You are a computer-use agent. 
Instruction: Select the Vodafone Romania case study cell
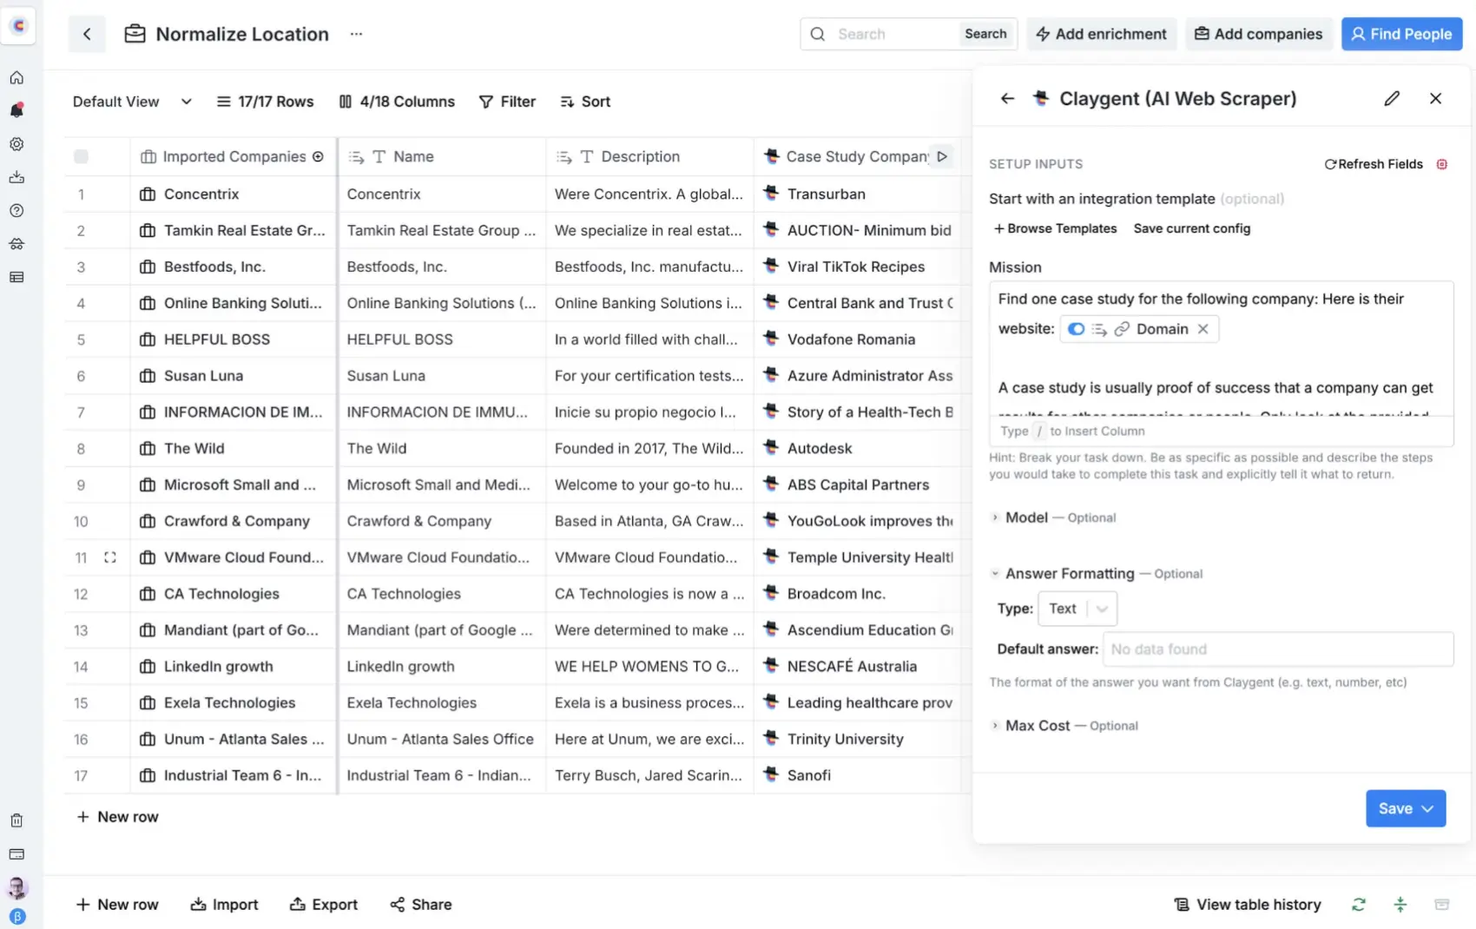pyautogui.click(x=857, y=339)
